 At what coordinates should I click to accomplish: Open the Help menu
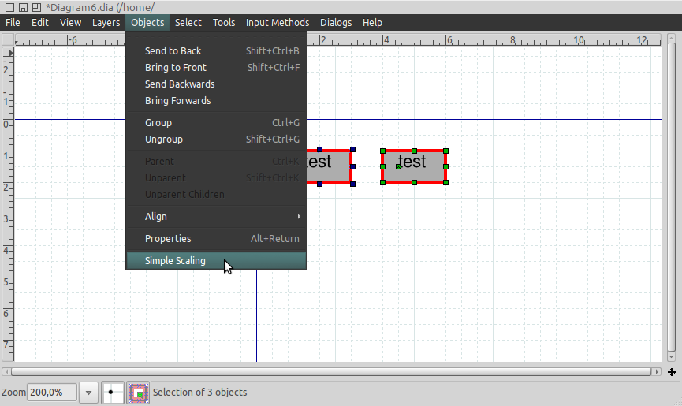372,23
